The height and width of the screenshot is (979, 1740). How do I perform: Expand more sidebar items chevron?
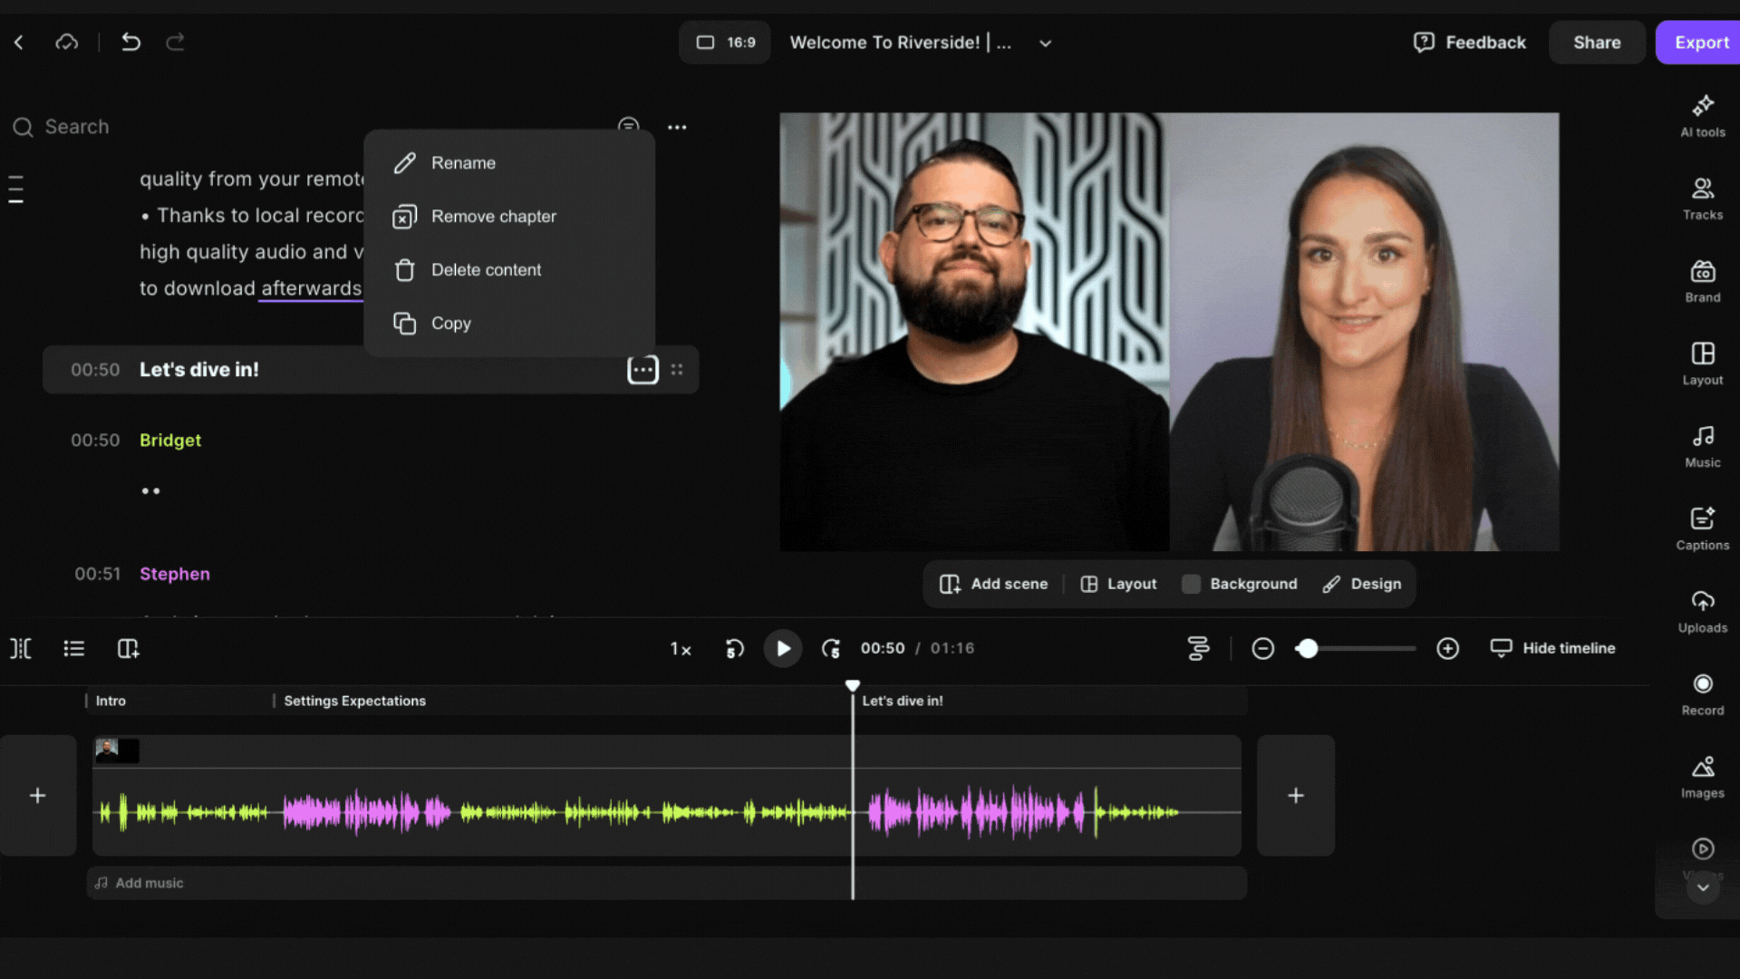1703,887
